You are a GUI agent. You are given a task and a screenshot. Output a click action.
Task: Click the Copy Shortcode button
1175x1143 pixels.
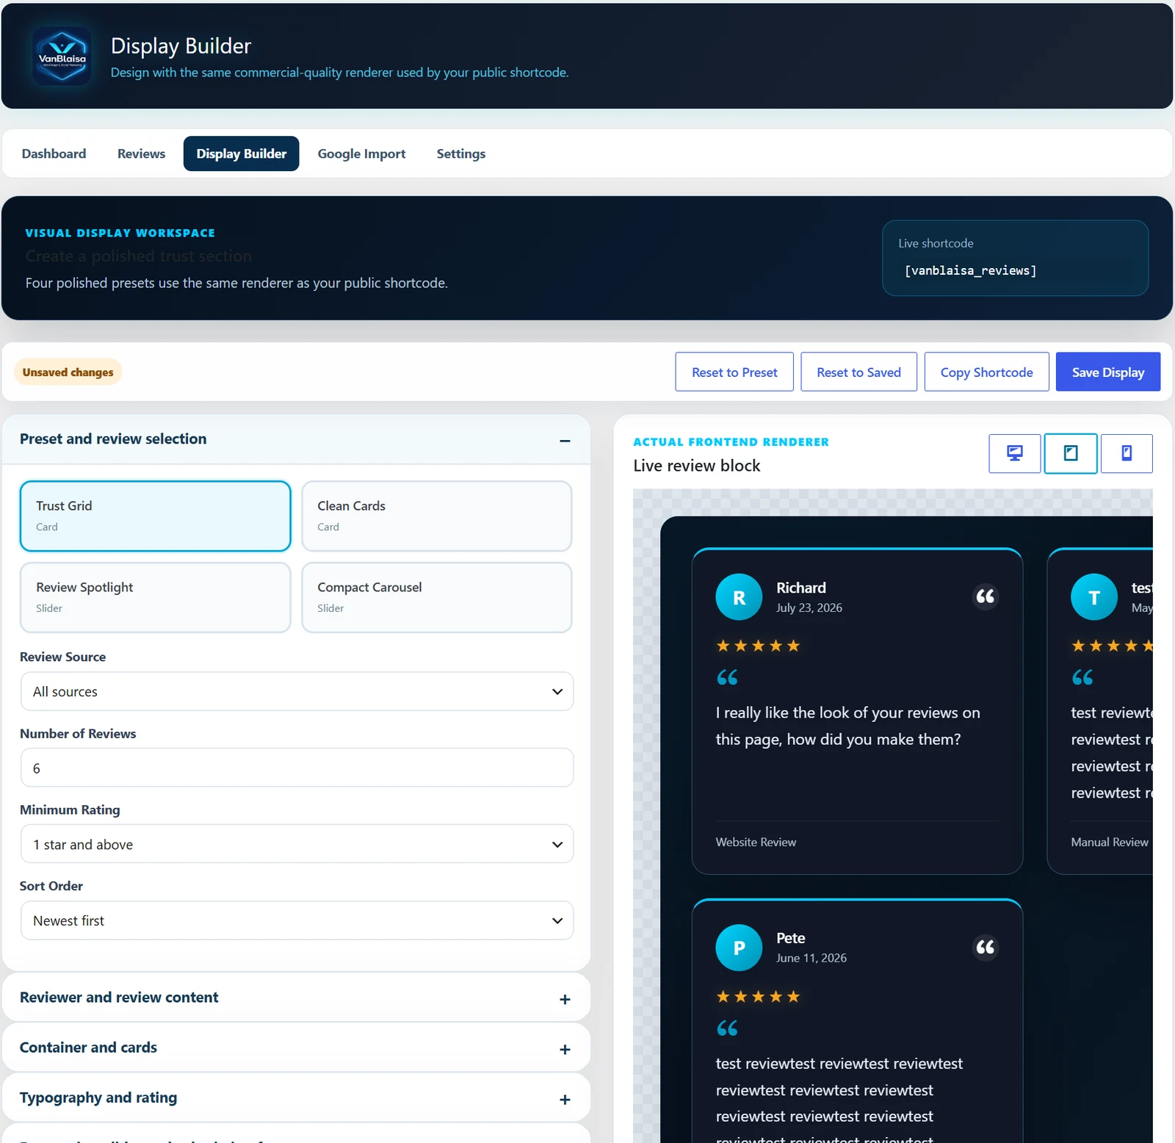[986, 372]
